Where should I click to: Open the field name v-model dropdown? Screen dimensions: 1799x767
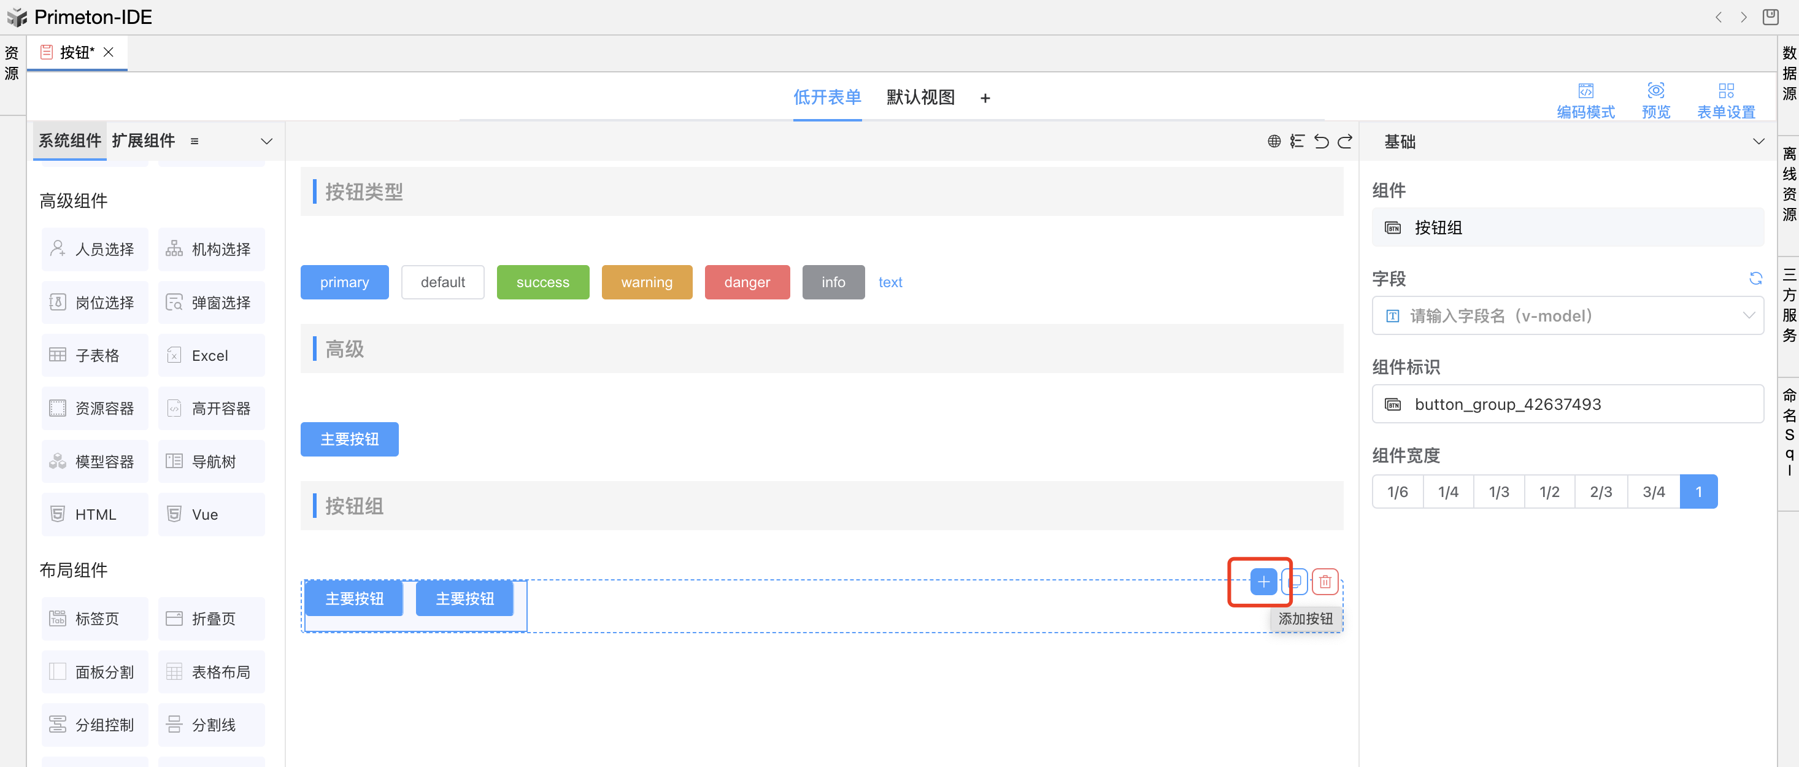(1567, 316)
